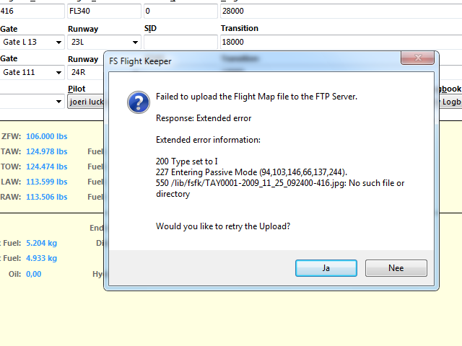This screenshot has height=346, width=462.
Task: Click Nee to cancel the upload retry
Action: [x=396, y=268]
